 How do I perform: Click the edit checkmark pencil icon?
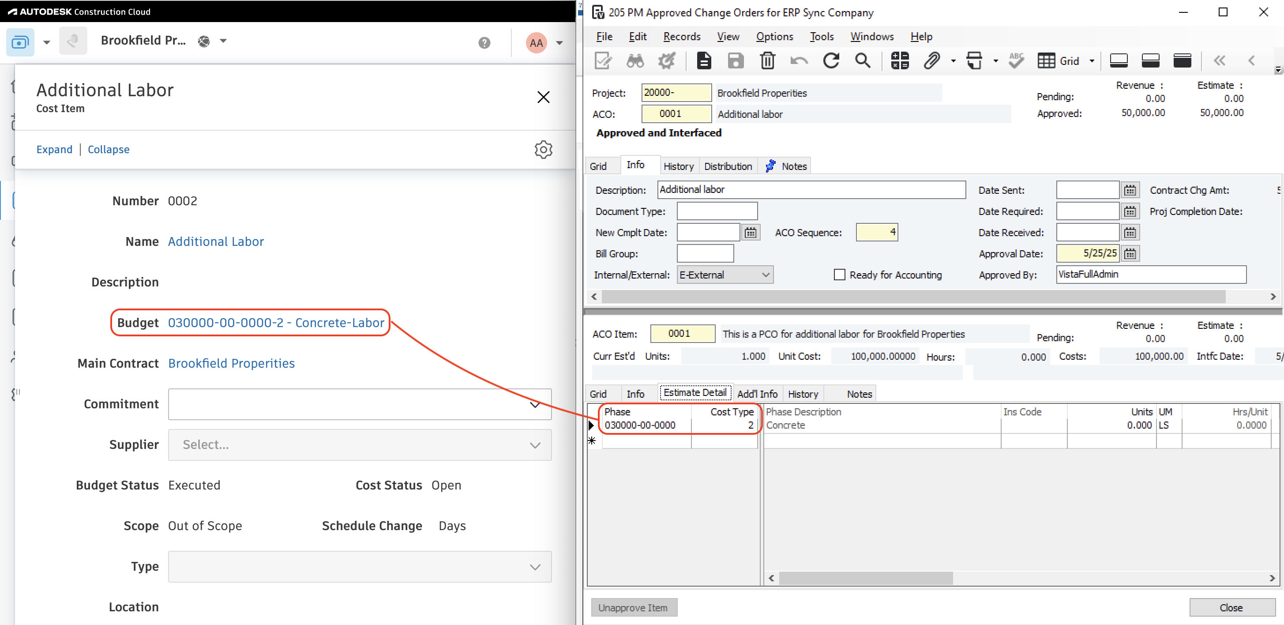click(x=603, y=61)
